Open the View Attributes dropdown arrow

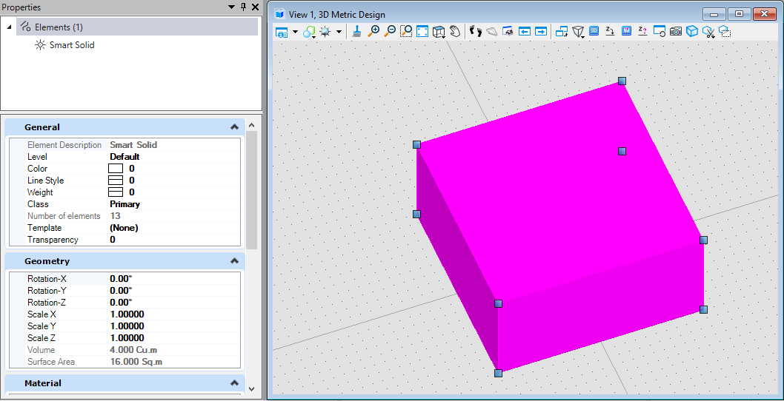point(295,32)
